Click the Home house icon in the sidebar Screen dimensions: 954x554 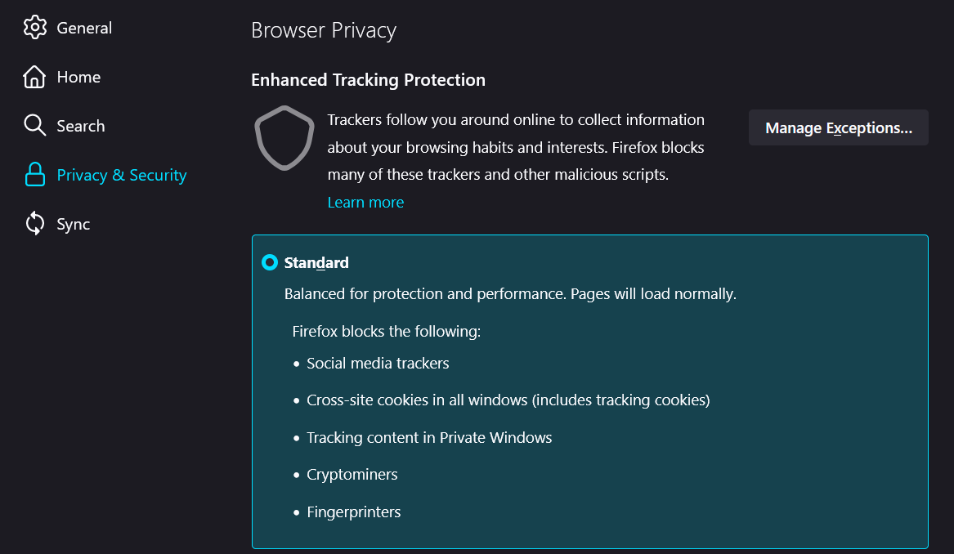(x=35, y=76)
